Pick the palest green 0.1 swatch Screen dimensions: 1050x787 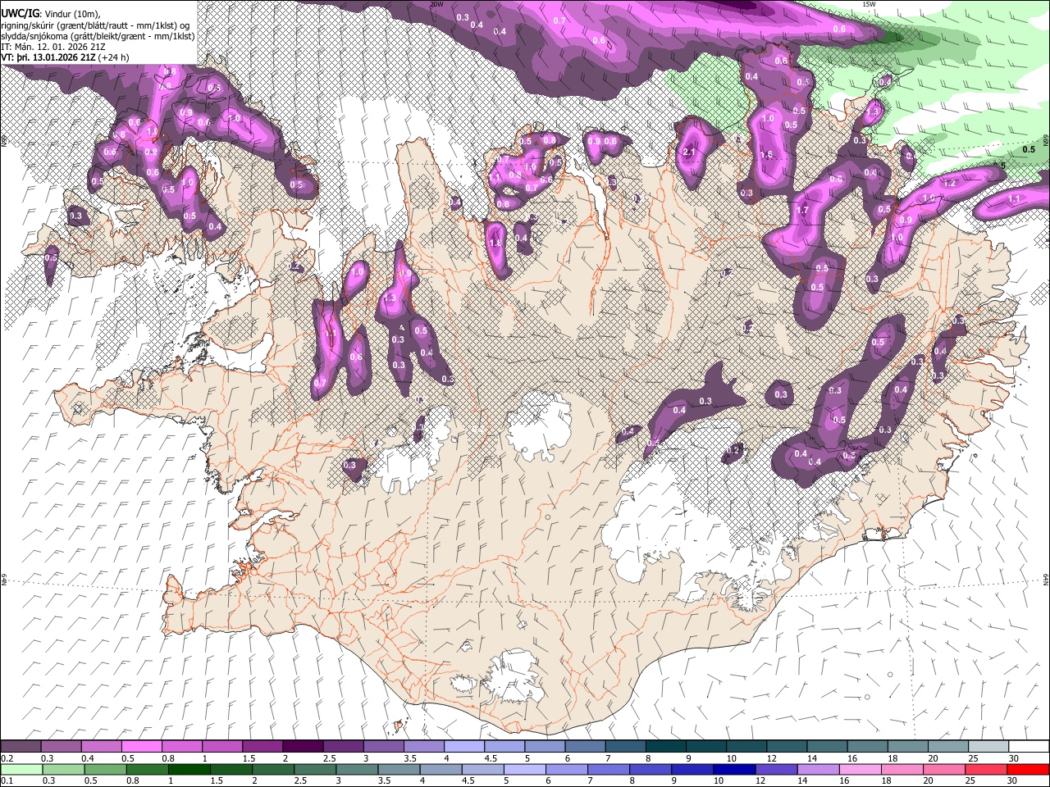click(21, 769)
